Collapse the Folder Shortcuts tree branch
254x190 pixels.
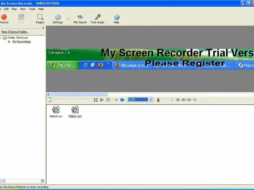click(x=0, y=38)
